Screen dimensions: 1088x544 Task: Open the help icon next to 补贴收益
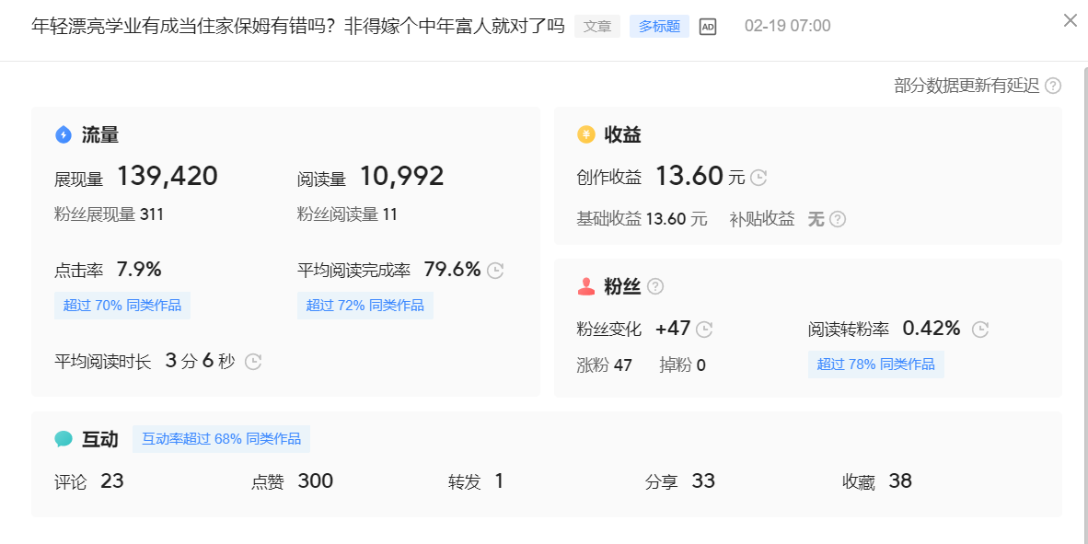click(836, 219)
